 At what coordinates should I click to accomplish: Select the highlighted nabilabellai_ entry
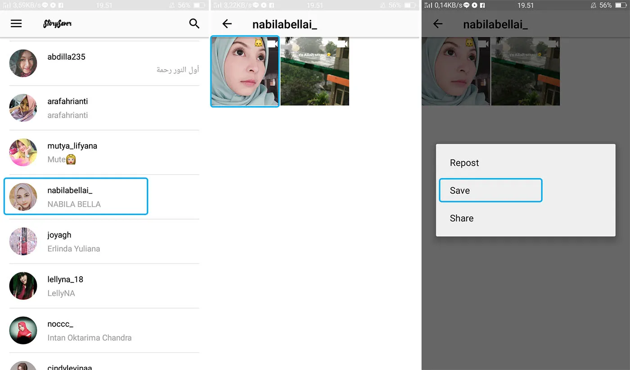click(75, 196)
